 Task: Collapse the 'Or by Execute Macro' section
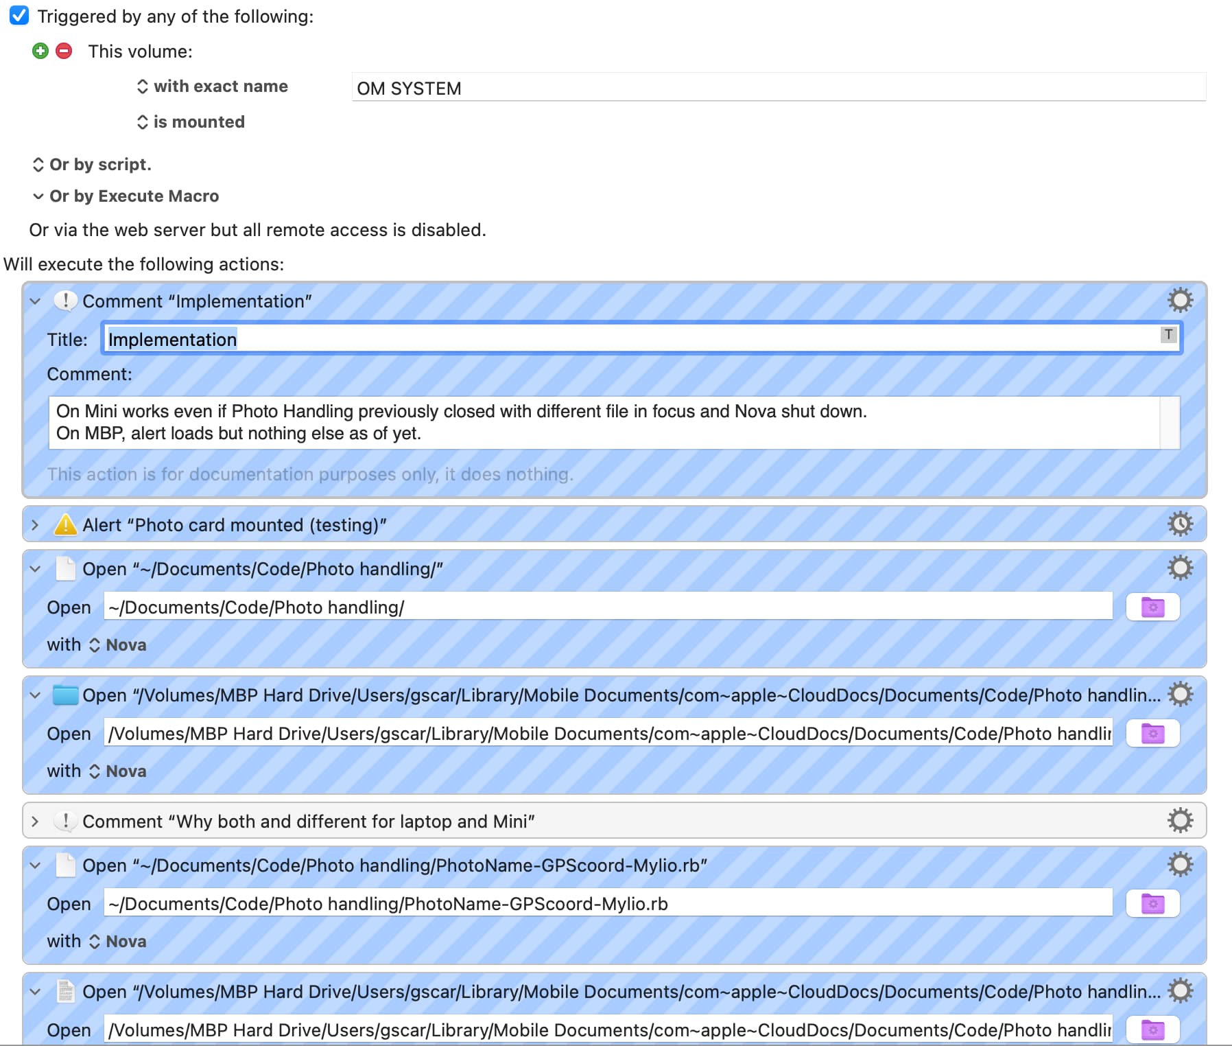coord(38,196)
